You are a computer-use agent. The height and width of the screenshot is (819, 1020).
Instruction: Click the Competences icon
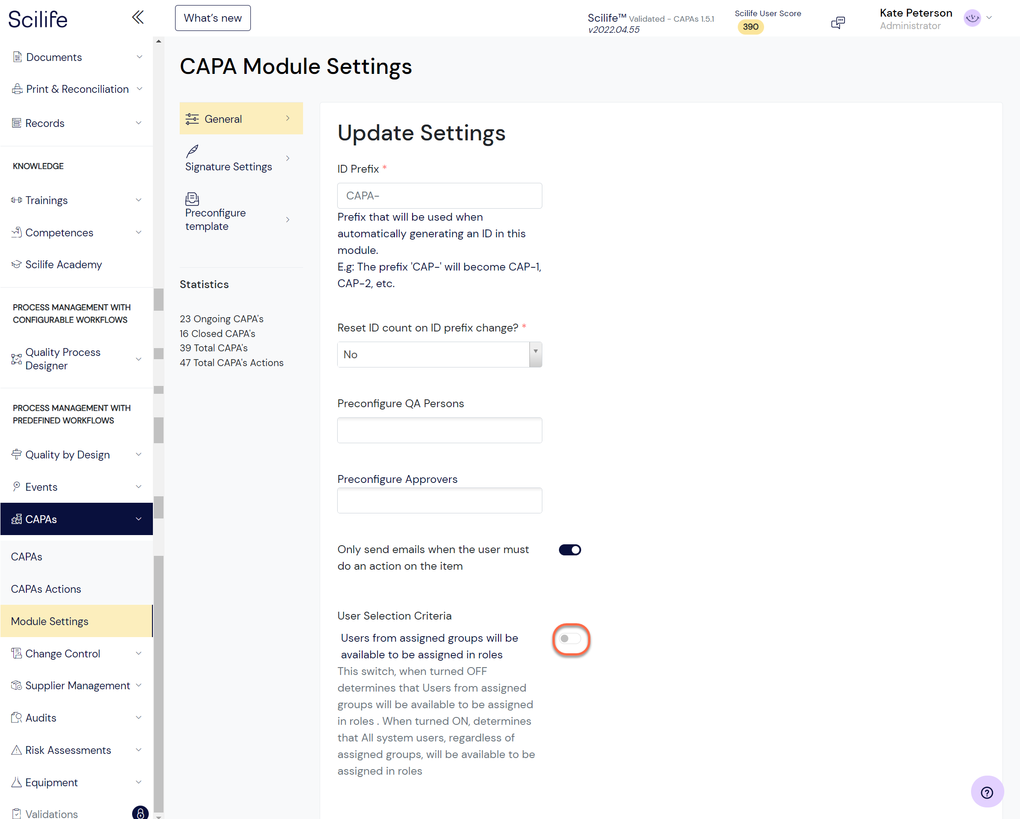coord(17,232)
